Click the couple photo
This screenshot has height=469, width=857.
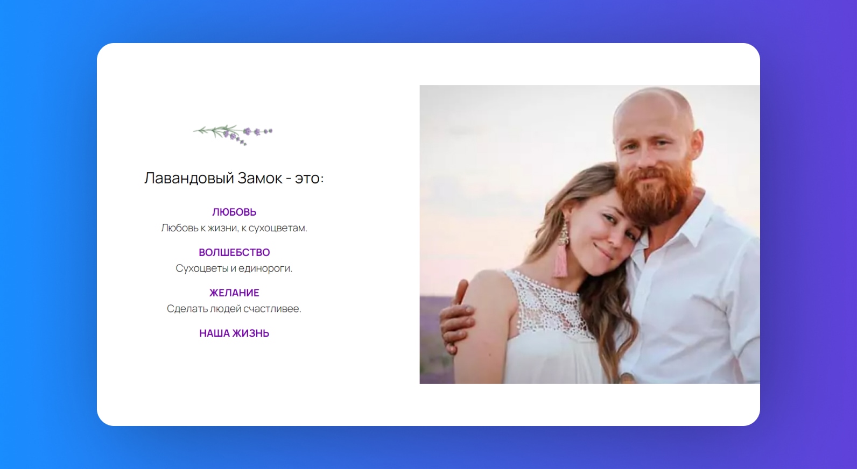[590, 234]
